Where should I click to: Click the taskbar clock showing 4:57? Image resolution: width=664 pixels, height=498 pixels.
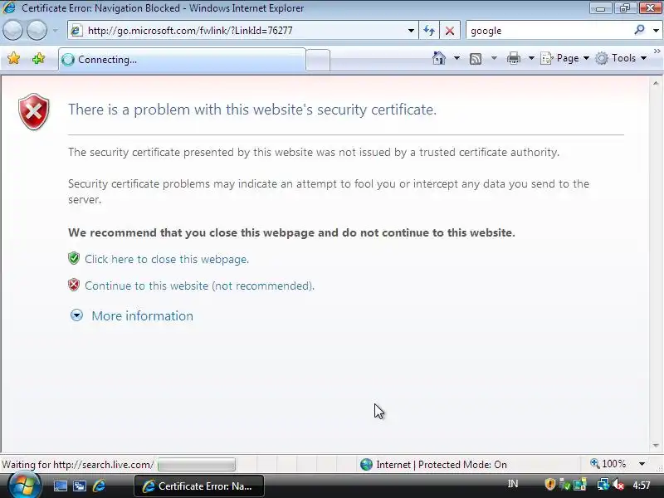coord(642,485)
